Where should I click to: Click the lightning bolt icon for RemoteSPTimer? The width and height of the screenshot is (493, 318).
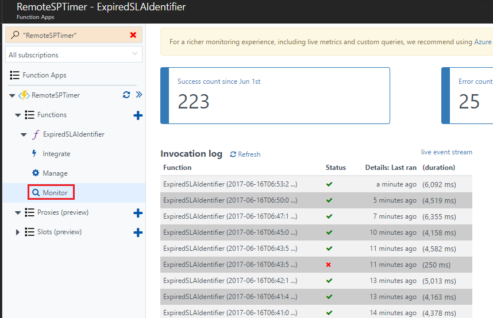pos(24,95)
